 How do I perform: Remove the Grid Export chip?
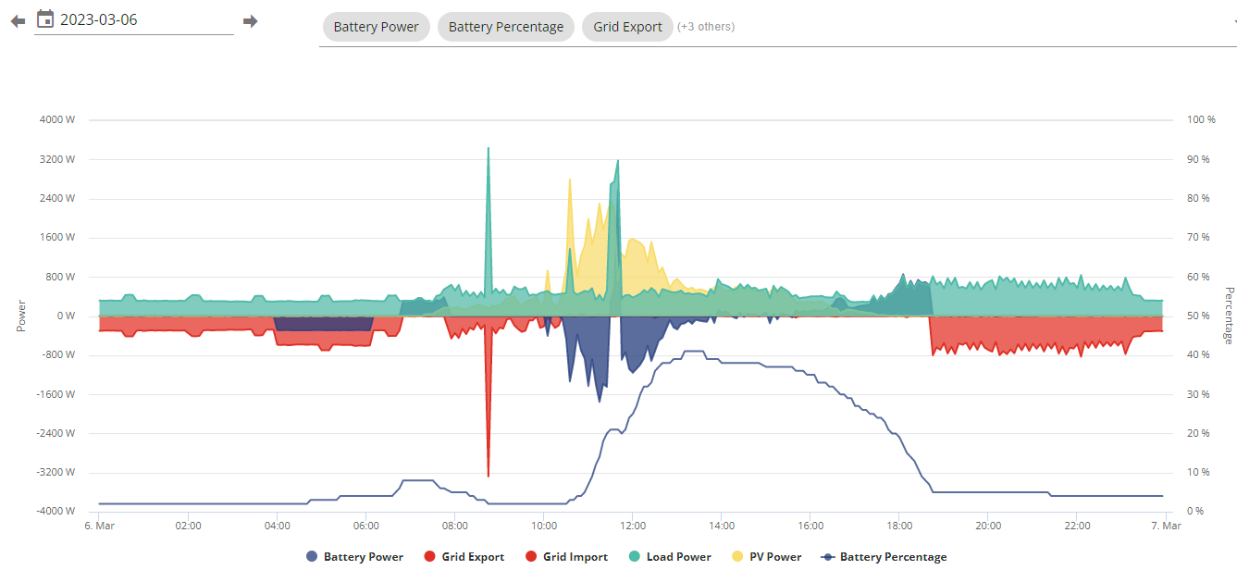(627, 27)
